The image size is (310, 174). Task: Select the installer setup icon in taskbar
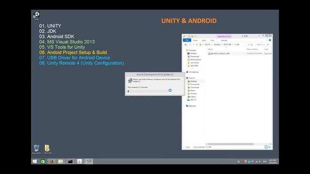tap(89, 161)
